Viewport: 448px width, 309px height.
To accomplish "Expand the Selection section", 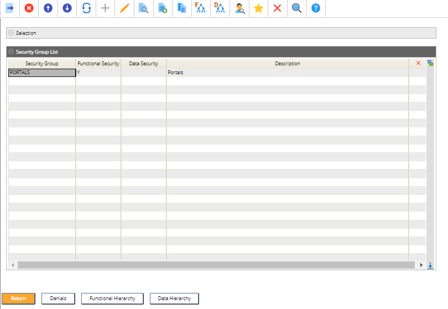I will point(11,33).
